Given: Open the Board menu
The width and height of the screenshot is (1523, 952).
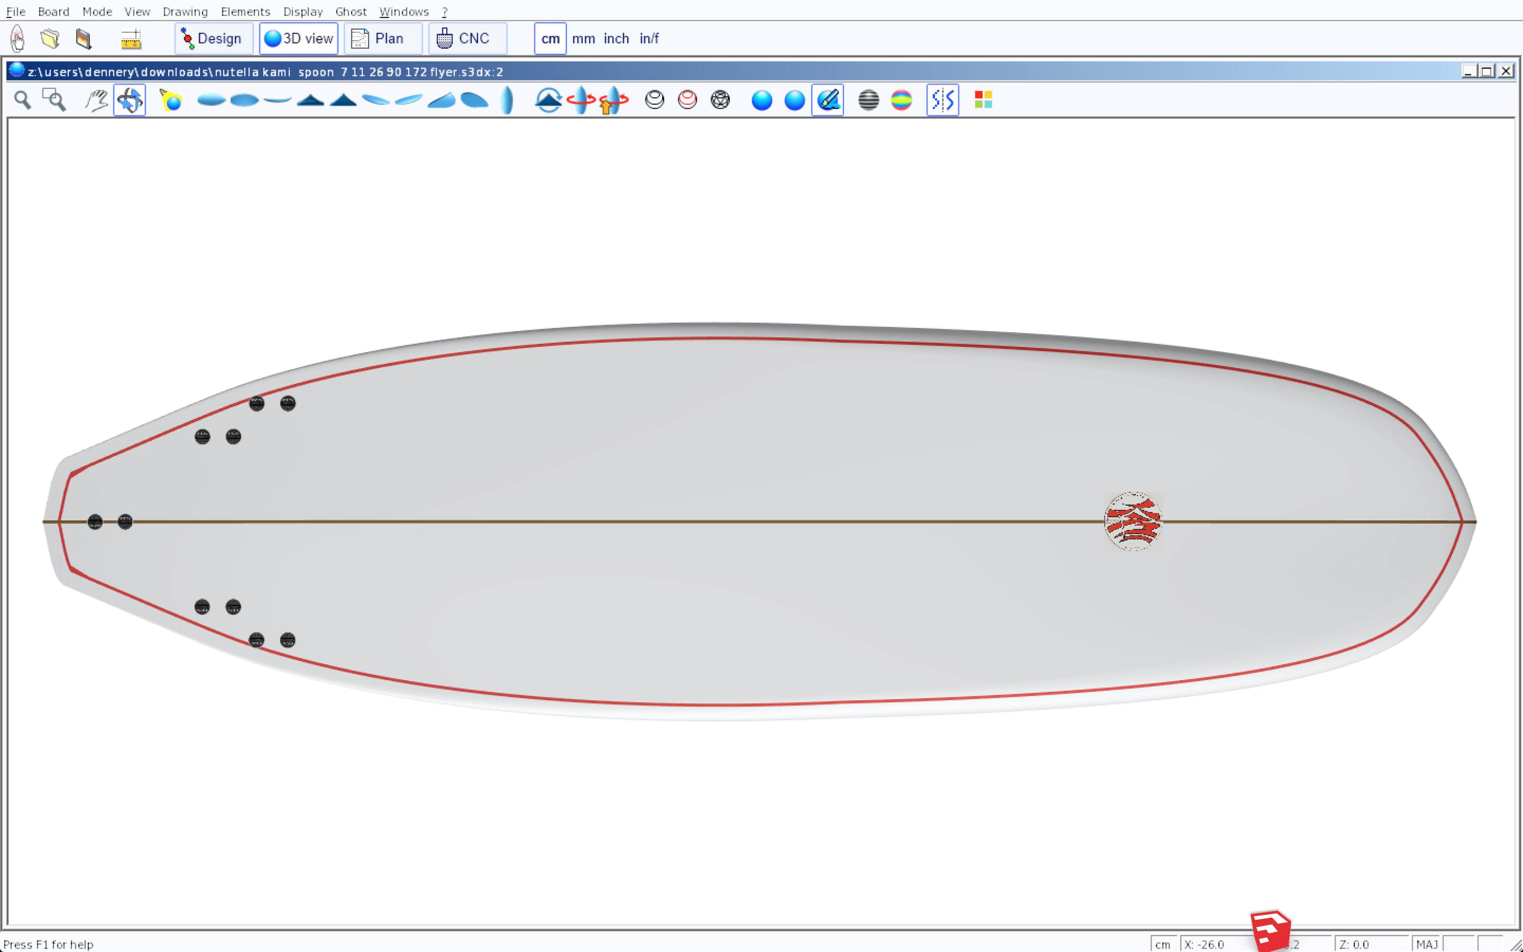Looking at the screenshot, I should [53, 11].
